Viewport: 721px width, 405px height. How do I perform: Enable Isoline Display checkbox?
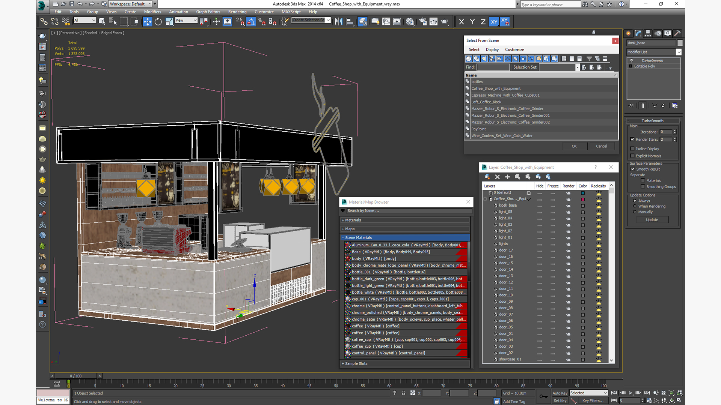click(632, 149)
